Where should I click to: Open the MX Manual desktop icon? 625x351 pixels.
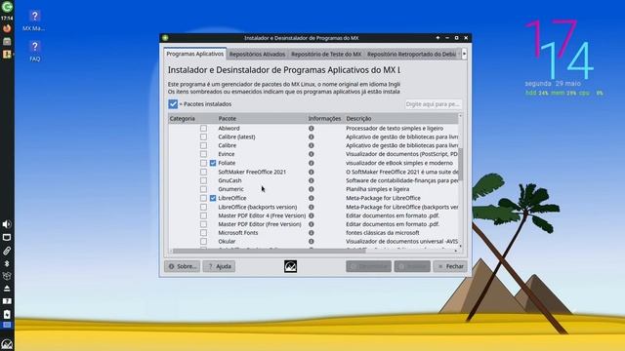[x=35, y=20]
